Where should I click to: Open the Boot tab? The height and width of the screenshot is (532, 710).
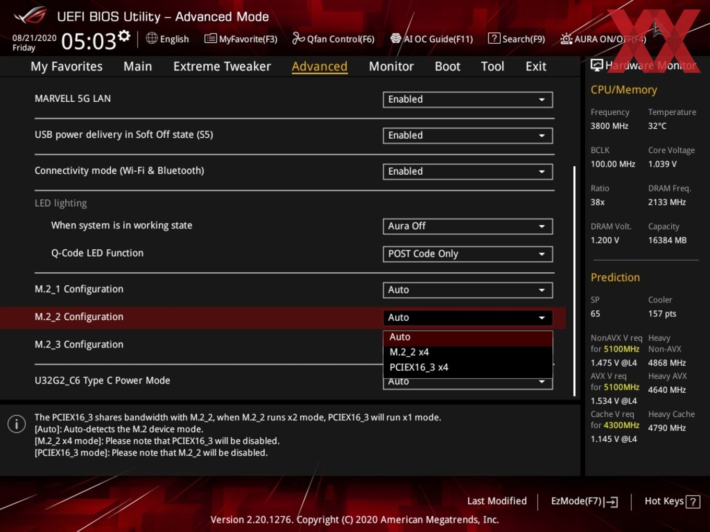(x=447, y=66)
